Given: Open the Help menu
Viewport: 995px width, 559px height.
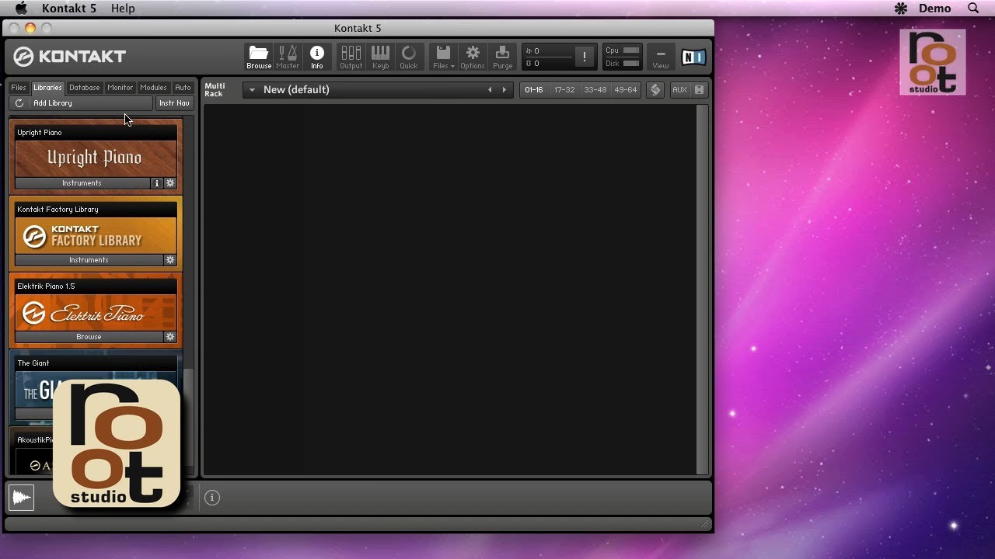Looking at the screenshot, I should pos(123,8).
